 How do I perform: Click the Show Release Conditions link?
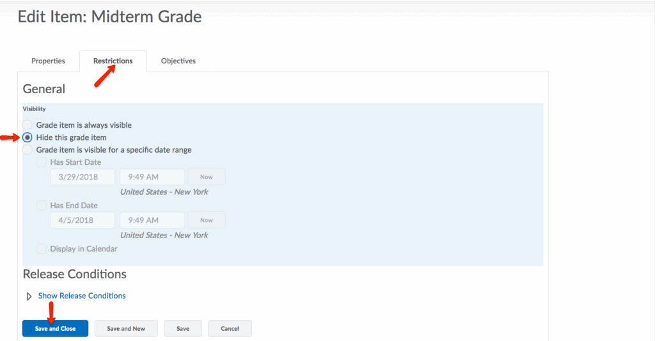pyautogui.click(x=82, y=296)
